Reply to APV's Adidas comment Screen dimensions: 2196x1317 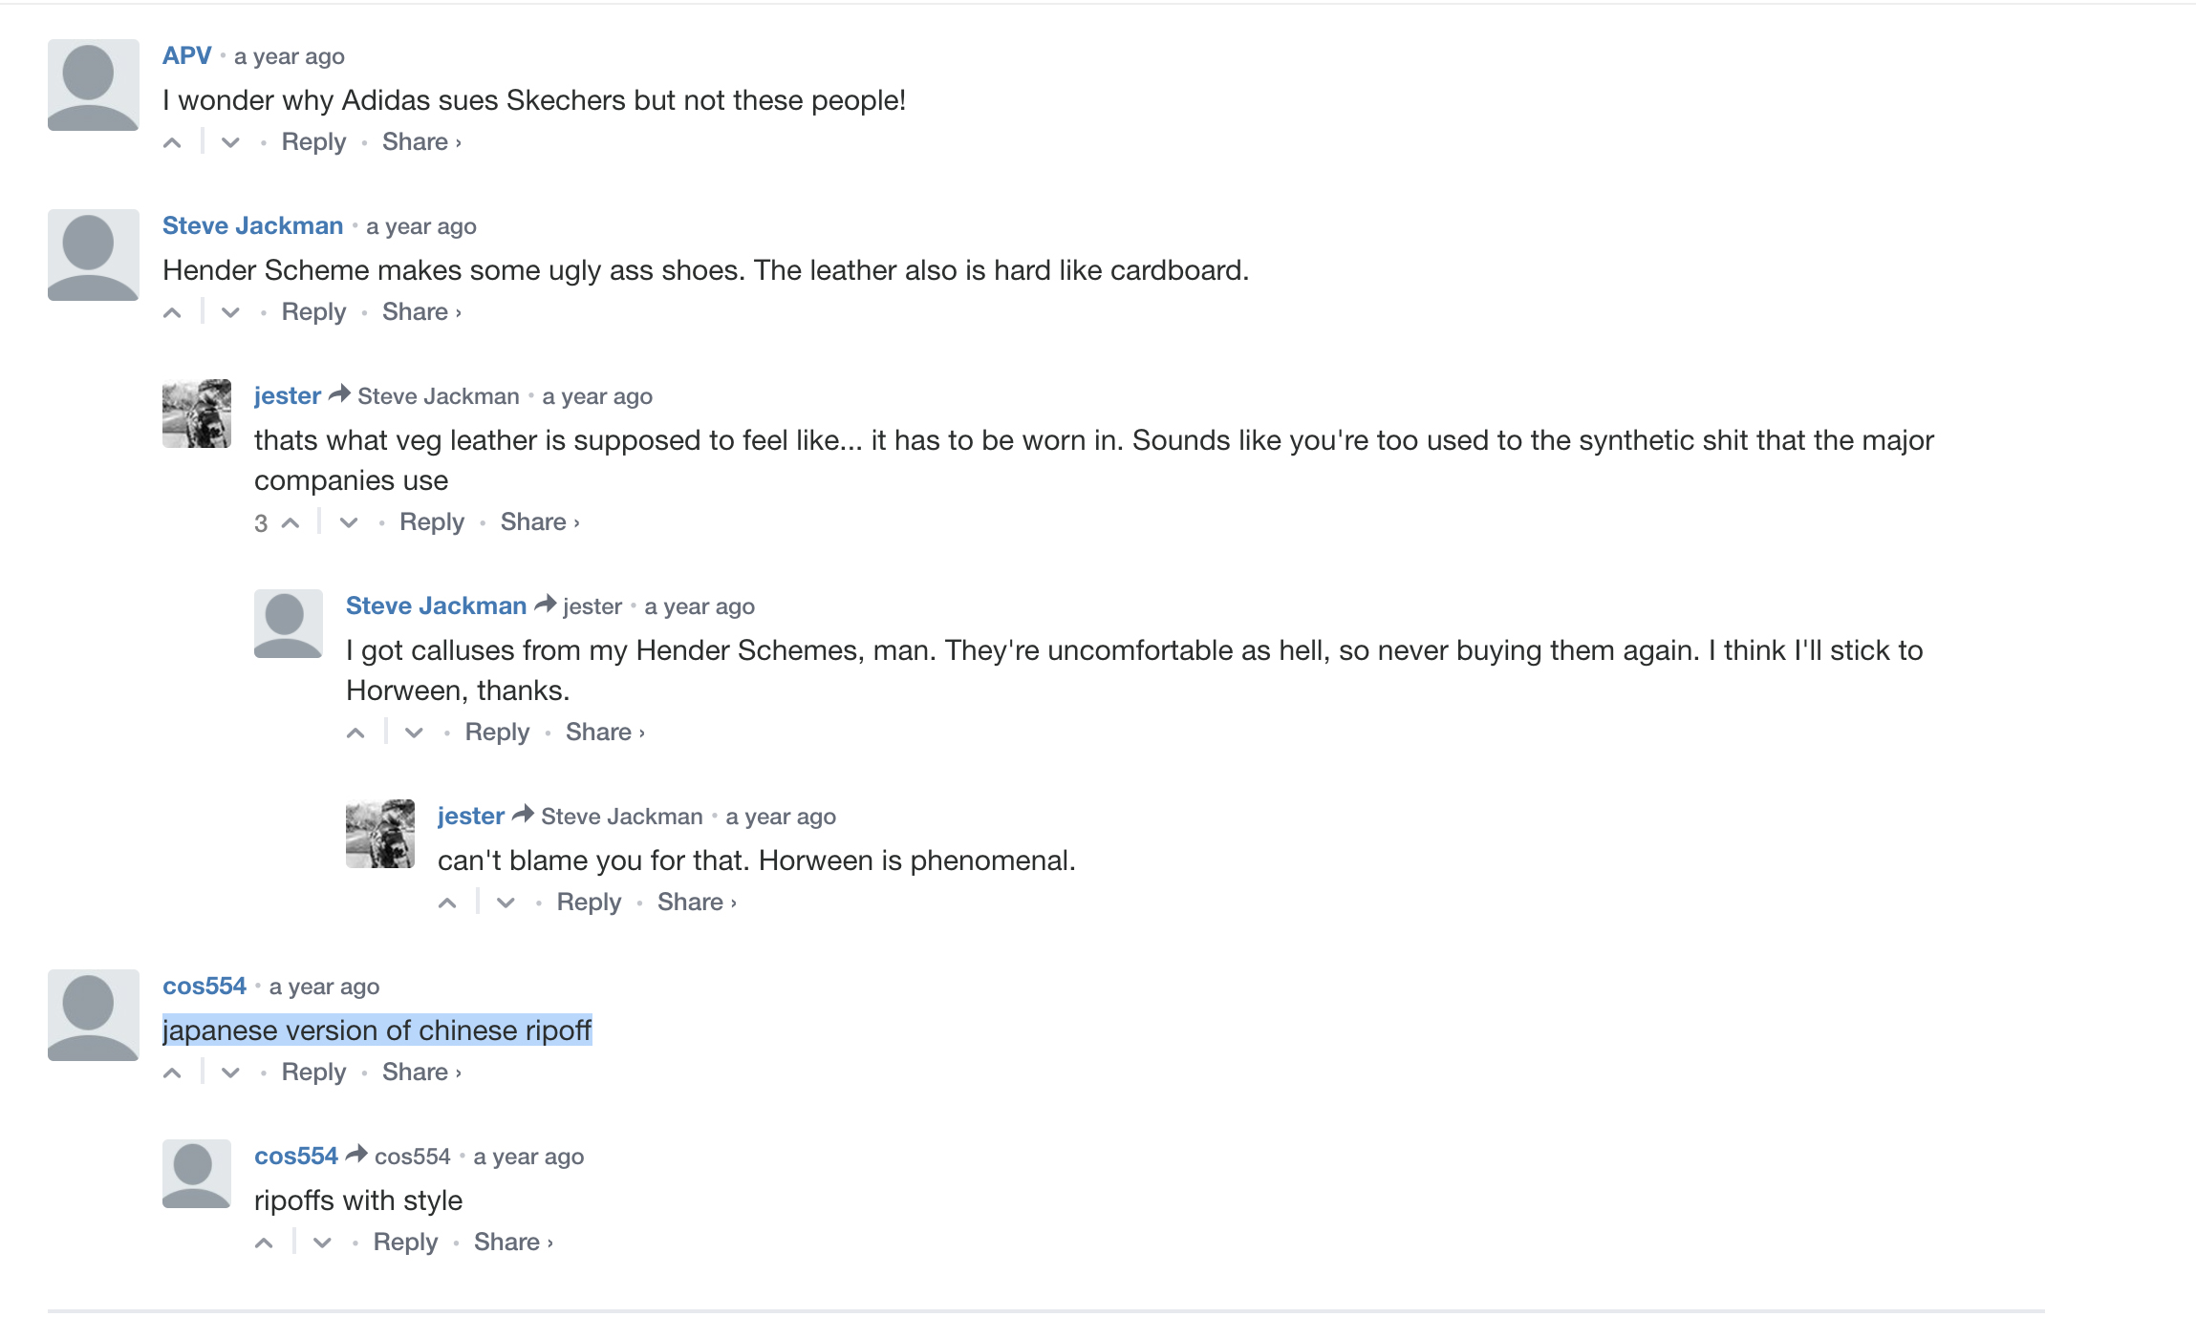pos(313,142)
